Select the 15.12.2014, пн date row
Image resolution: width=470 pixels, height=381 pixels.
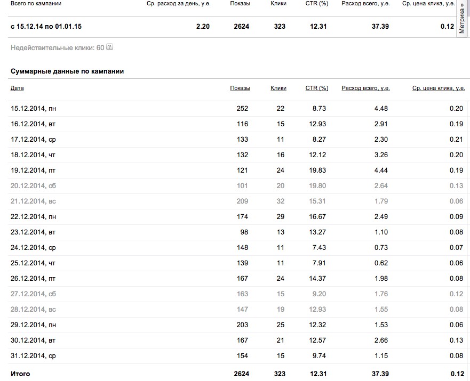tap(33, 109)
